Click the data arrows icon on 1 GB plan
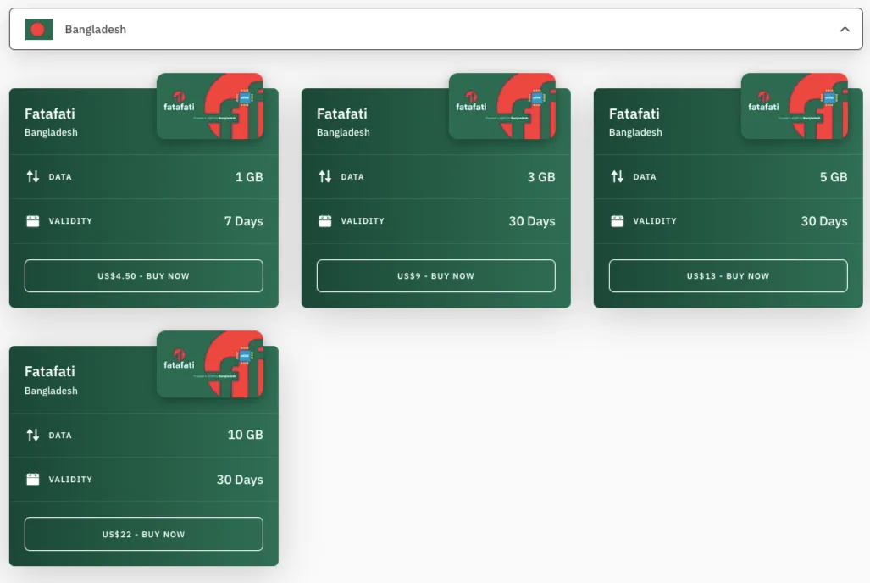This screenshot has width=870, height=583. click(x=33, y=176)
